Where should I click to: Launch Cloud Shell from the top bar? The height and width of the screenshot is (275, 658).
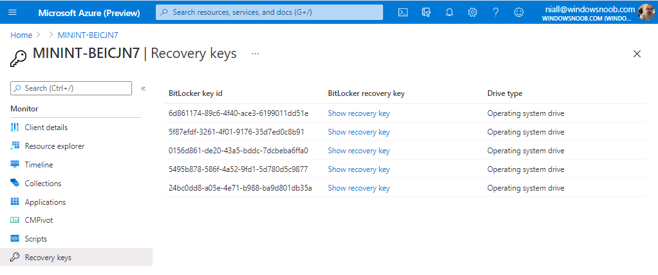(x=403, y=12)
